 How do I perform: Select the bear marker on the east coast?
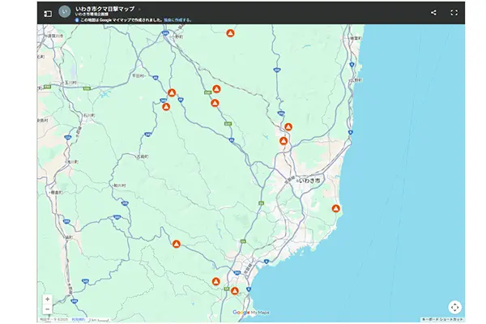[x=336, y=209]
